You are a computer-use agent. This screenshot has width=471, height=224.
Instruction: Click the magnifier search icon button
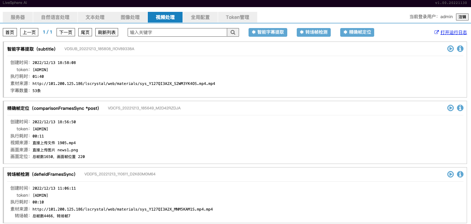pyautogui.click(x=233, y=32)
